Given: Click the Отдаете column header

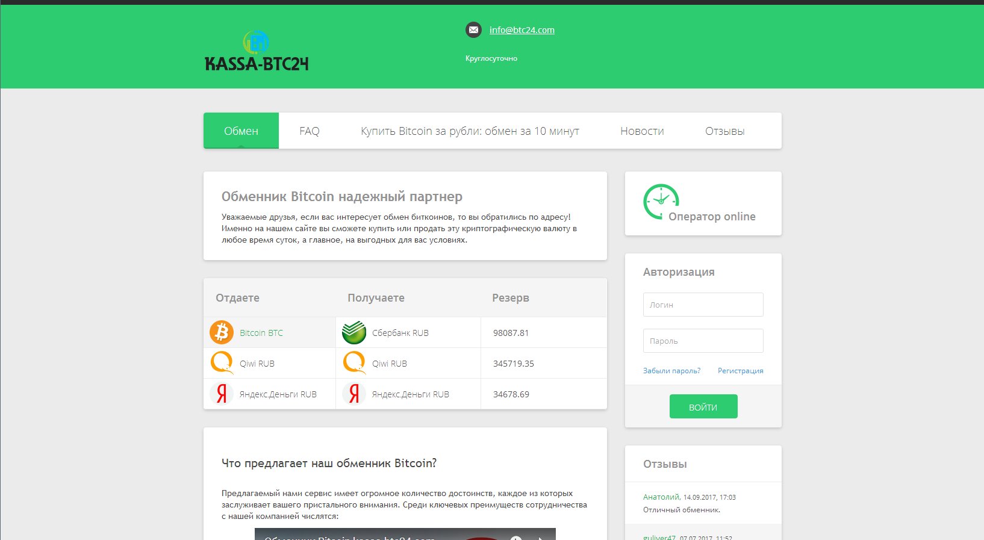Looking at the screenshot, I should click(x=237, y=298).
